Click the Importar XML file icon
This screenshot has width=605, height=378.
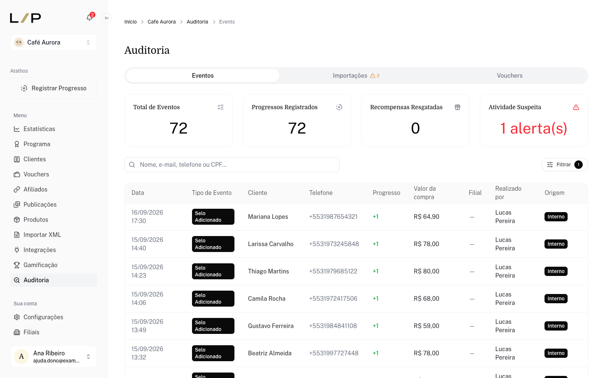point(17,235)
